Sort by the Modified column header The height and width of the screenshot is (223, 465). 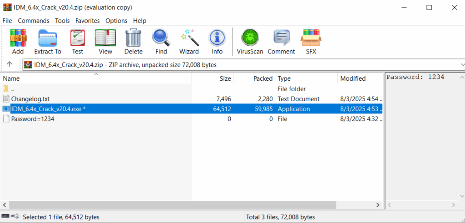point(360,78)
